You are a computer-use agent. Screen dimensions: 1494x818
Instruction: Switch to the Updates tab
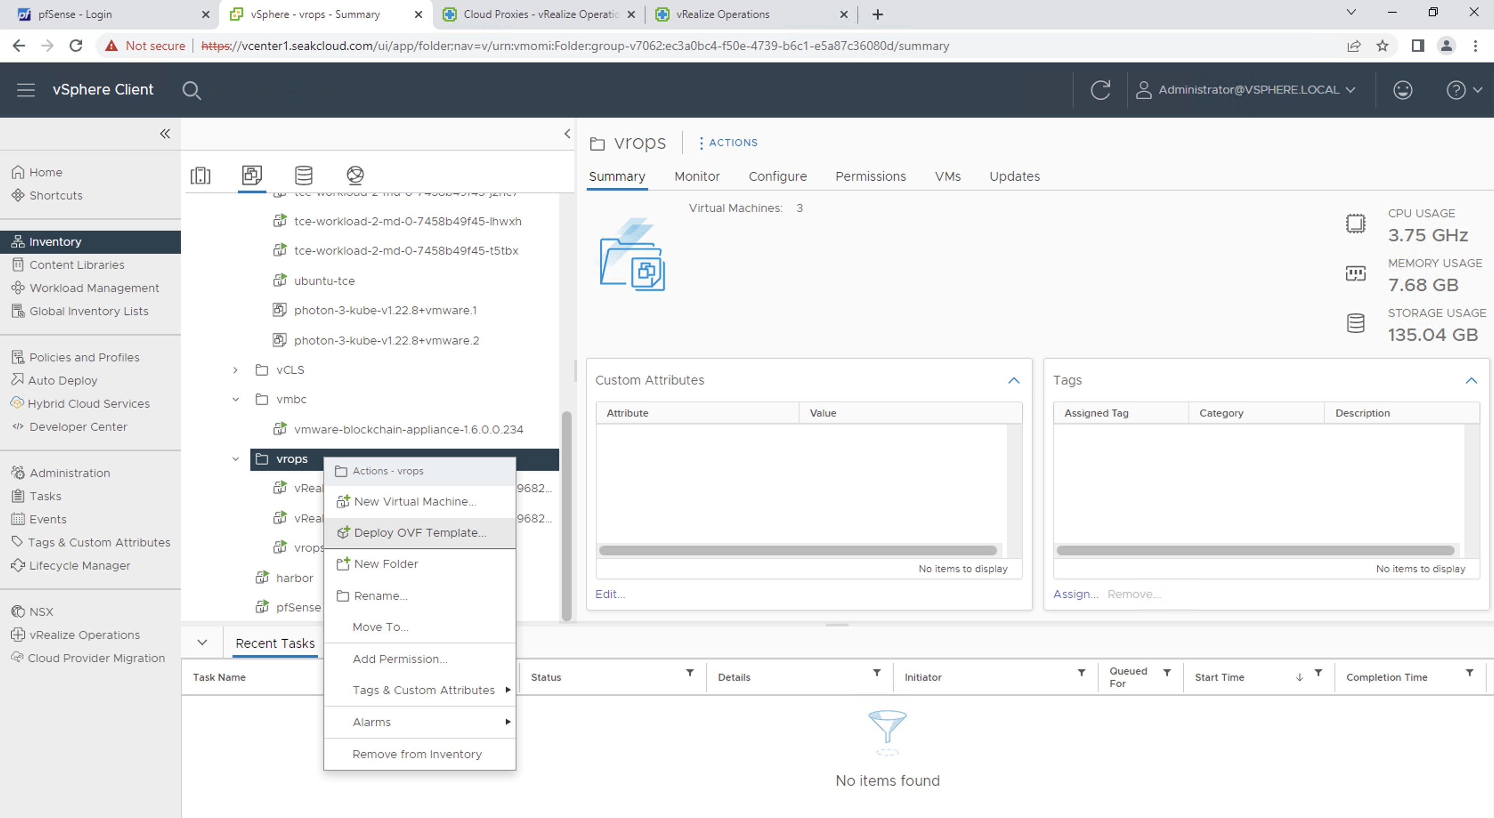1014,176
